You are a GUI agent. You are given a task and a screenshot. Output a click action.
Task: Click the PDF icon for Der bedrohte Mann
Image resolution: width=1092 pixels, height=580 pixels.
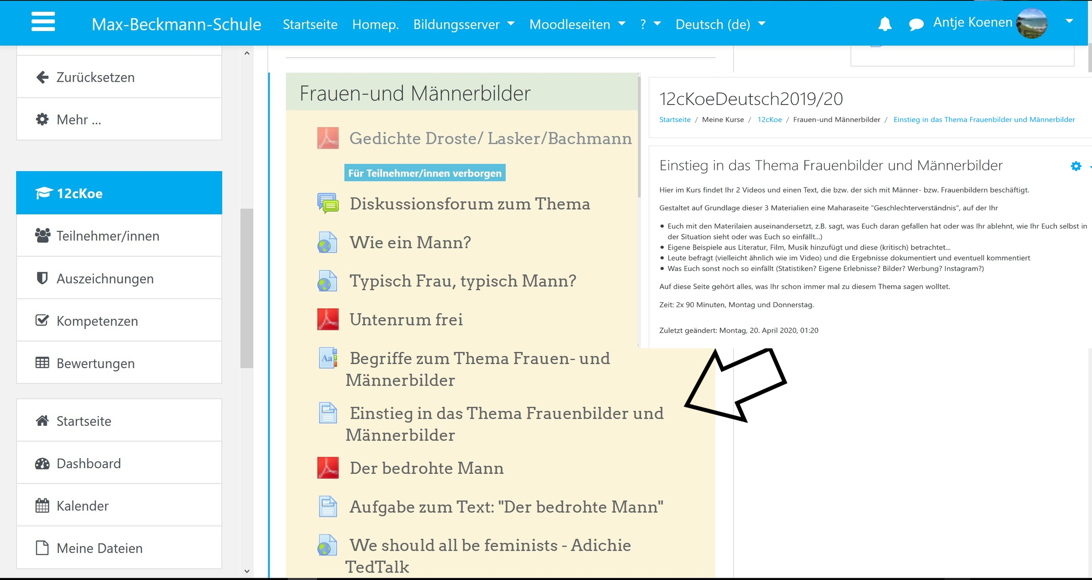[x=328, y=468]
